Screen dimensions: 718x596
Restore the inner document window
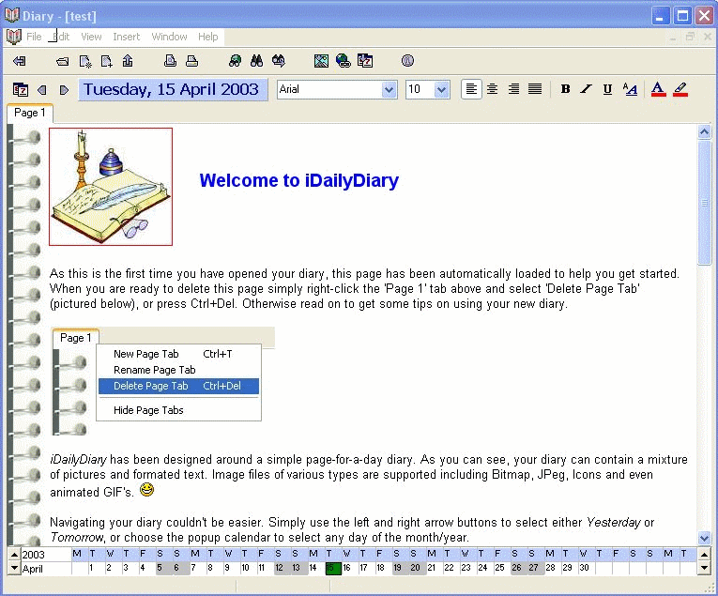click(690, 38)
